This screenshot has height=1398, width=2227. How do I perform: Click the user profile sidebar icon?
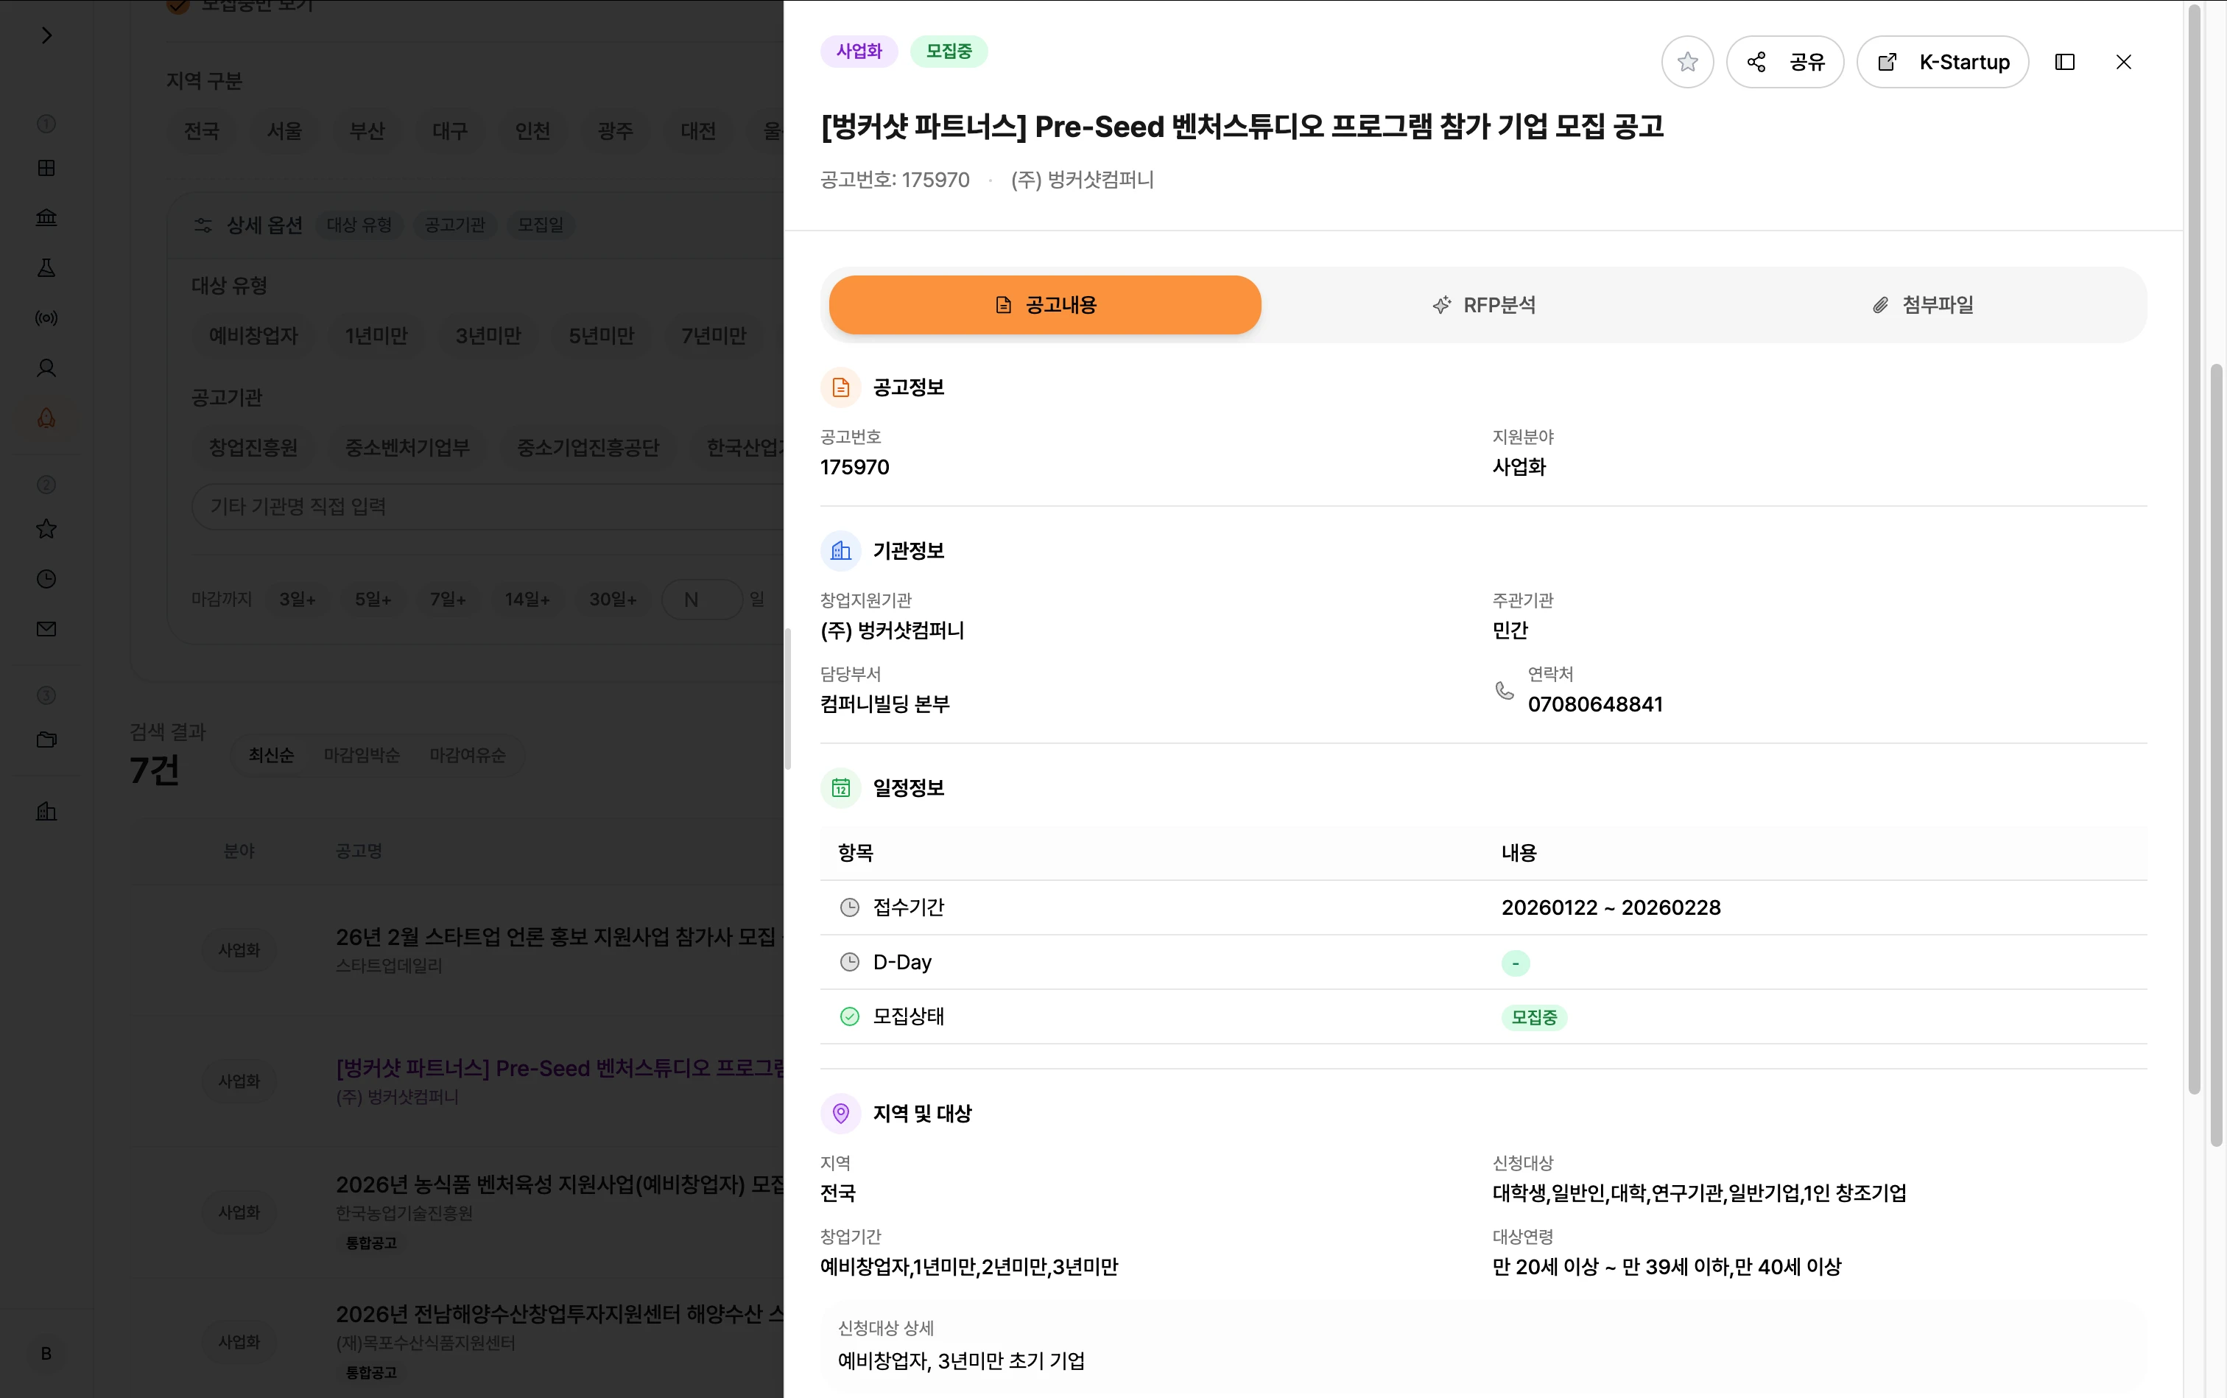click(x=46, y=368)
